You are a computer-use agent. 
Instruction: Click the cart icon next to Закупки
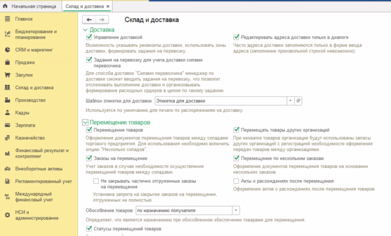point(7,75)
